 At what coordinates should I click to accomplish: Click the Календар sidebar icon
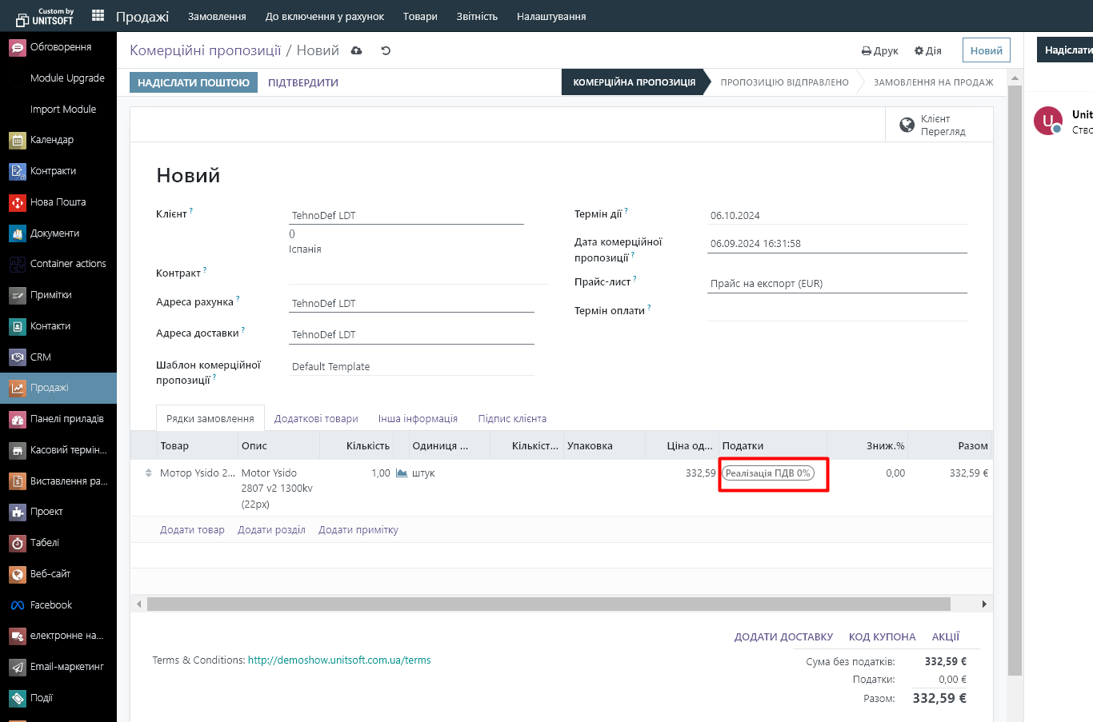[18, 140]
